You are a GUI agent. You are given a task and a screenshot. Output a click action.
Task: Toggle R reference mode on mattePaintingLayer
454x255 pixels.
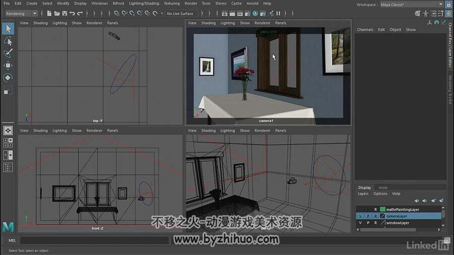click(375, 209)
